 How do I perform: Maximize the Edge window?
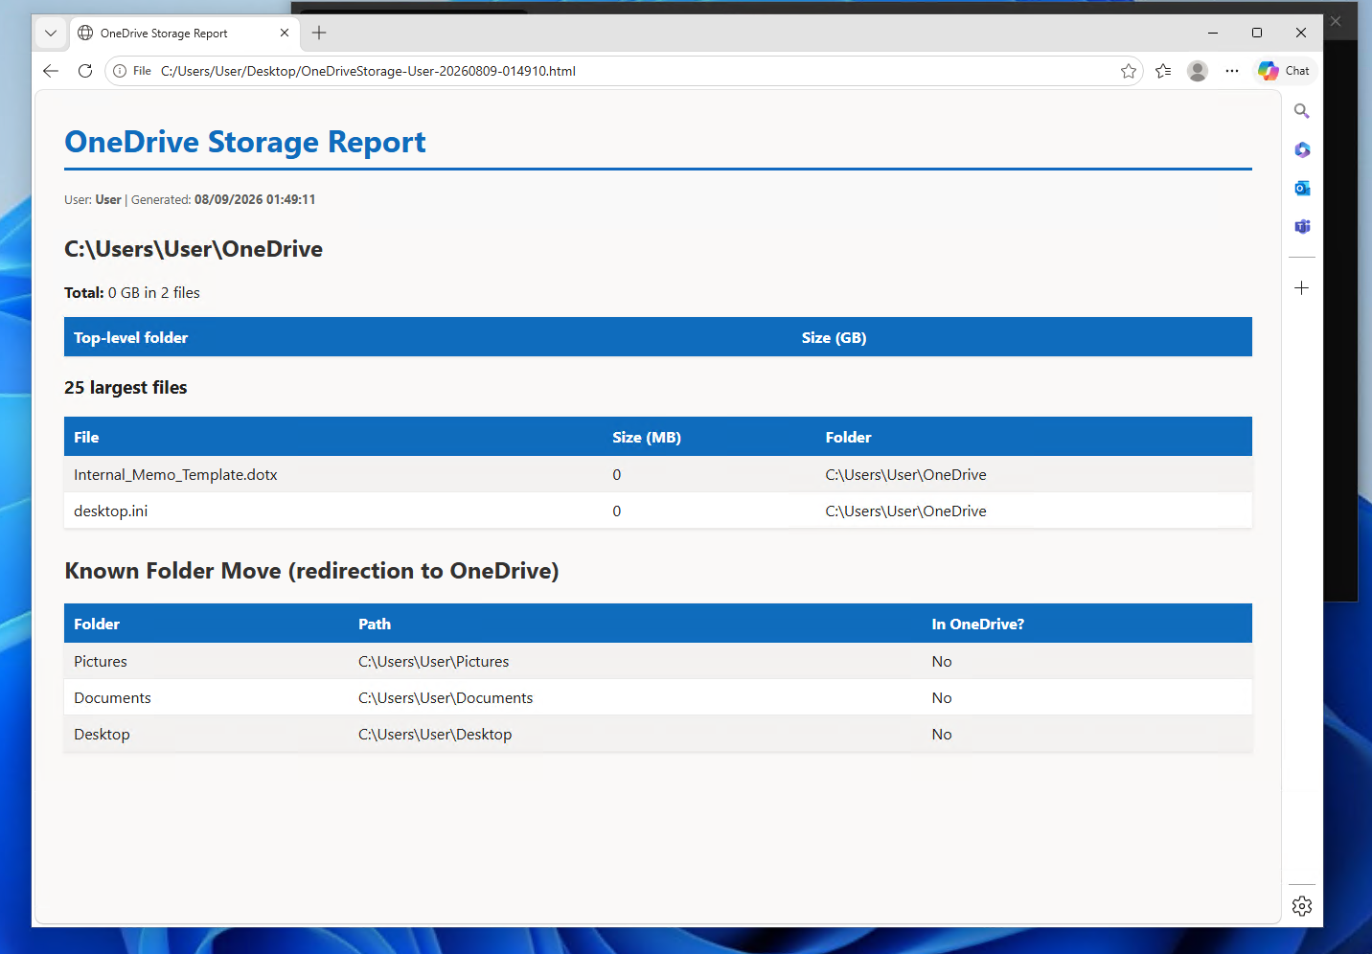pyautogui.click(x=1257, y=33)
